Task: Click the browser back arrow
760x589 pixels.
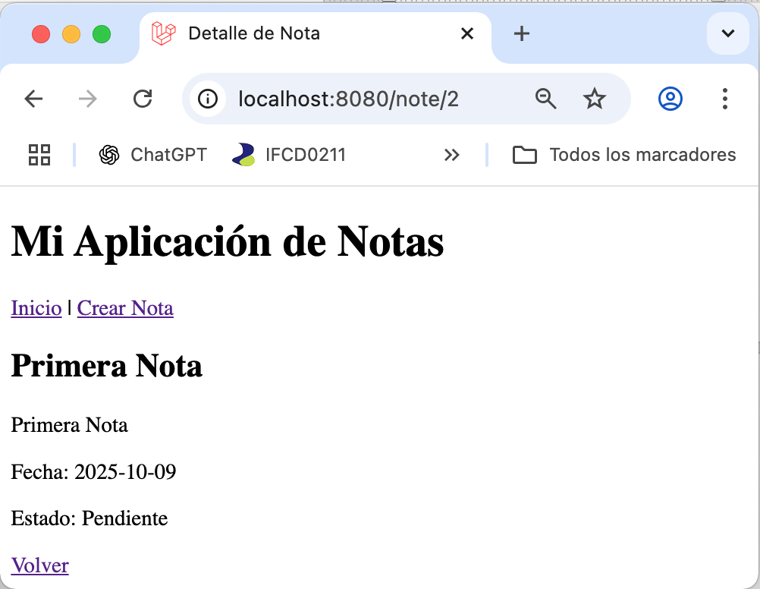Action: [x=33, y=99]
